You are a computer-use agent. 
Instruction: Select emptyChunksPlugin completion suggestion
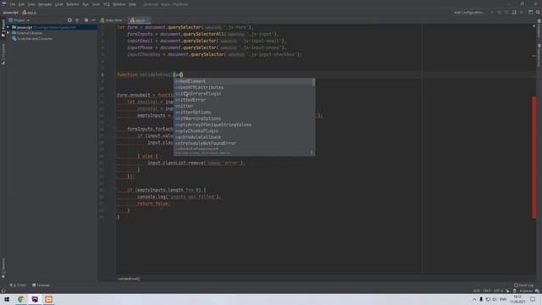[244, 131]
